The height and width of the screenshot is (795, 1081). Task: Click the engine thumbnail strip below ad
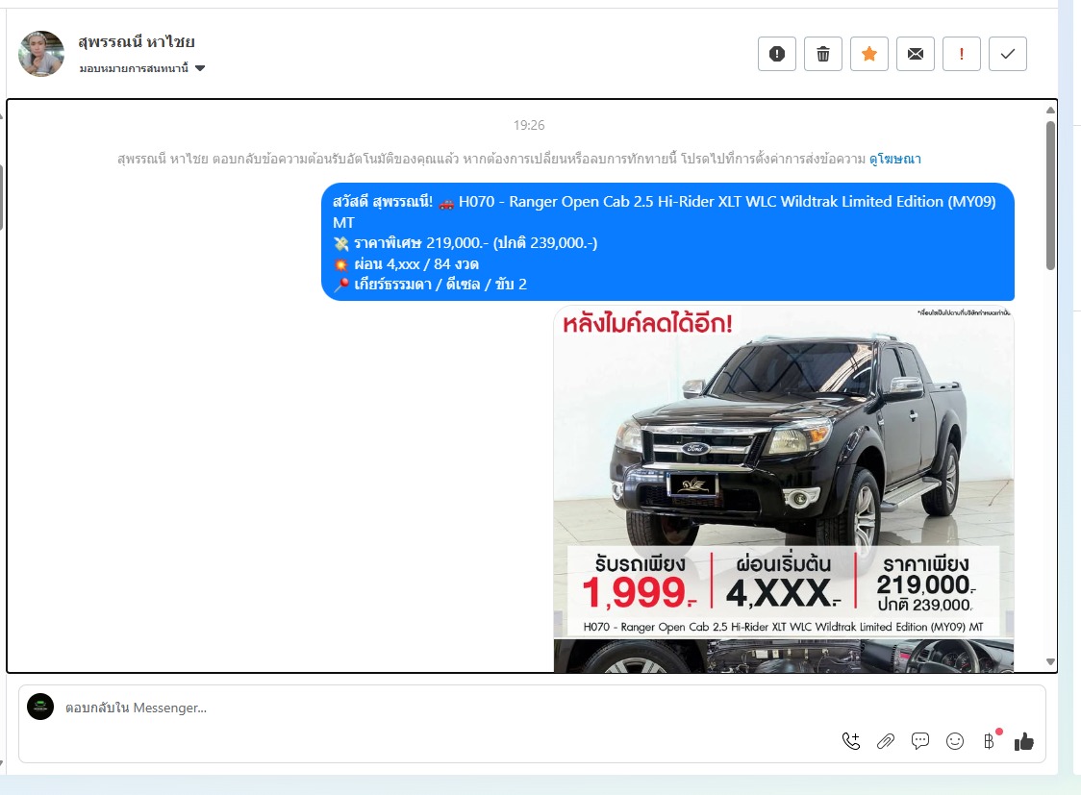(x=783, y=657)
